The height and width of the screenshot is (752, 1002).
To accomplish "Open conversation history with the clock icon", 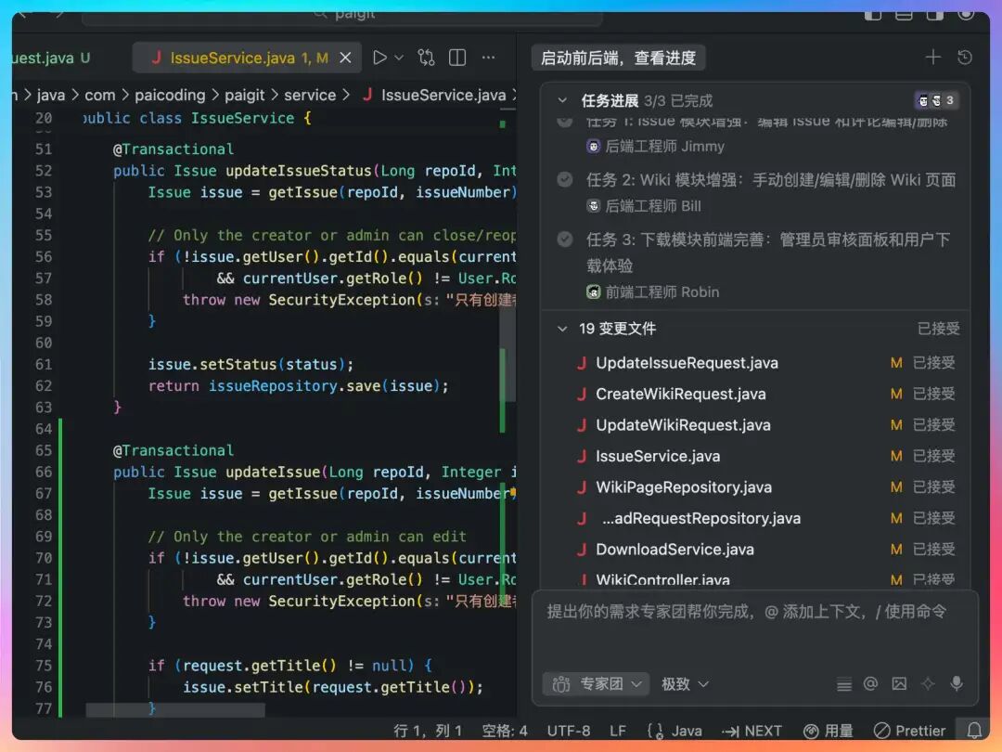I will [x=965, y=57].
